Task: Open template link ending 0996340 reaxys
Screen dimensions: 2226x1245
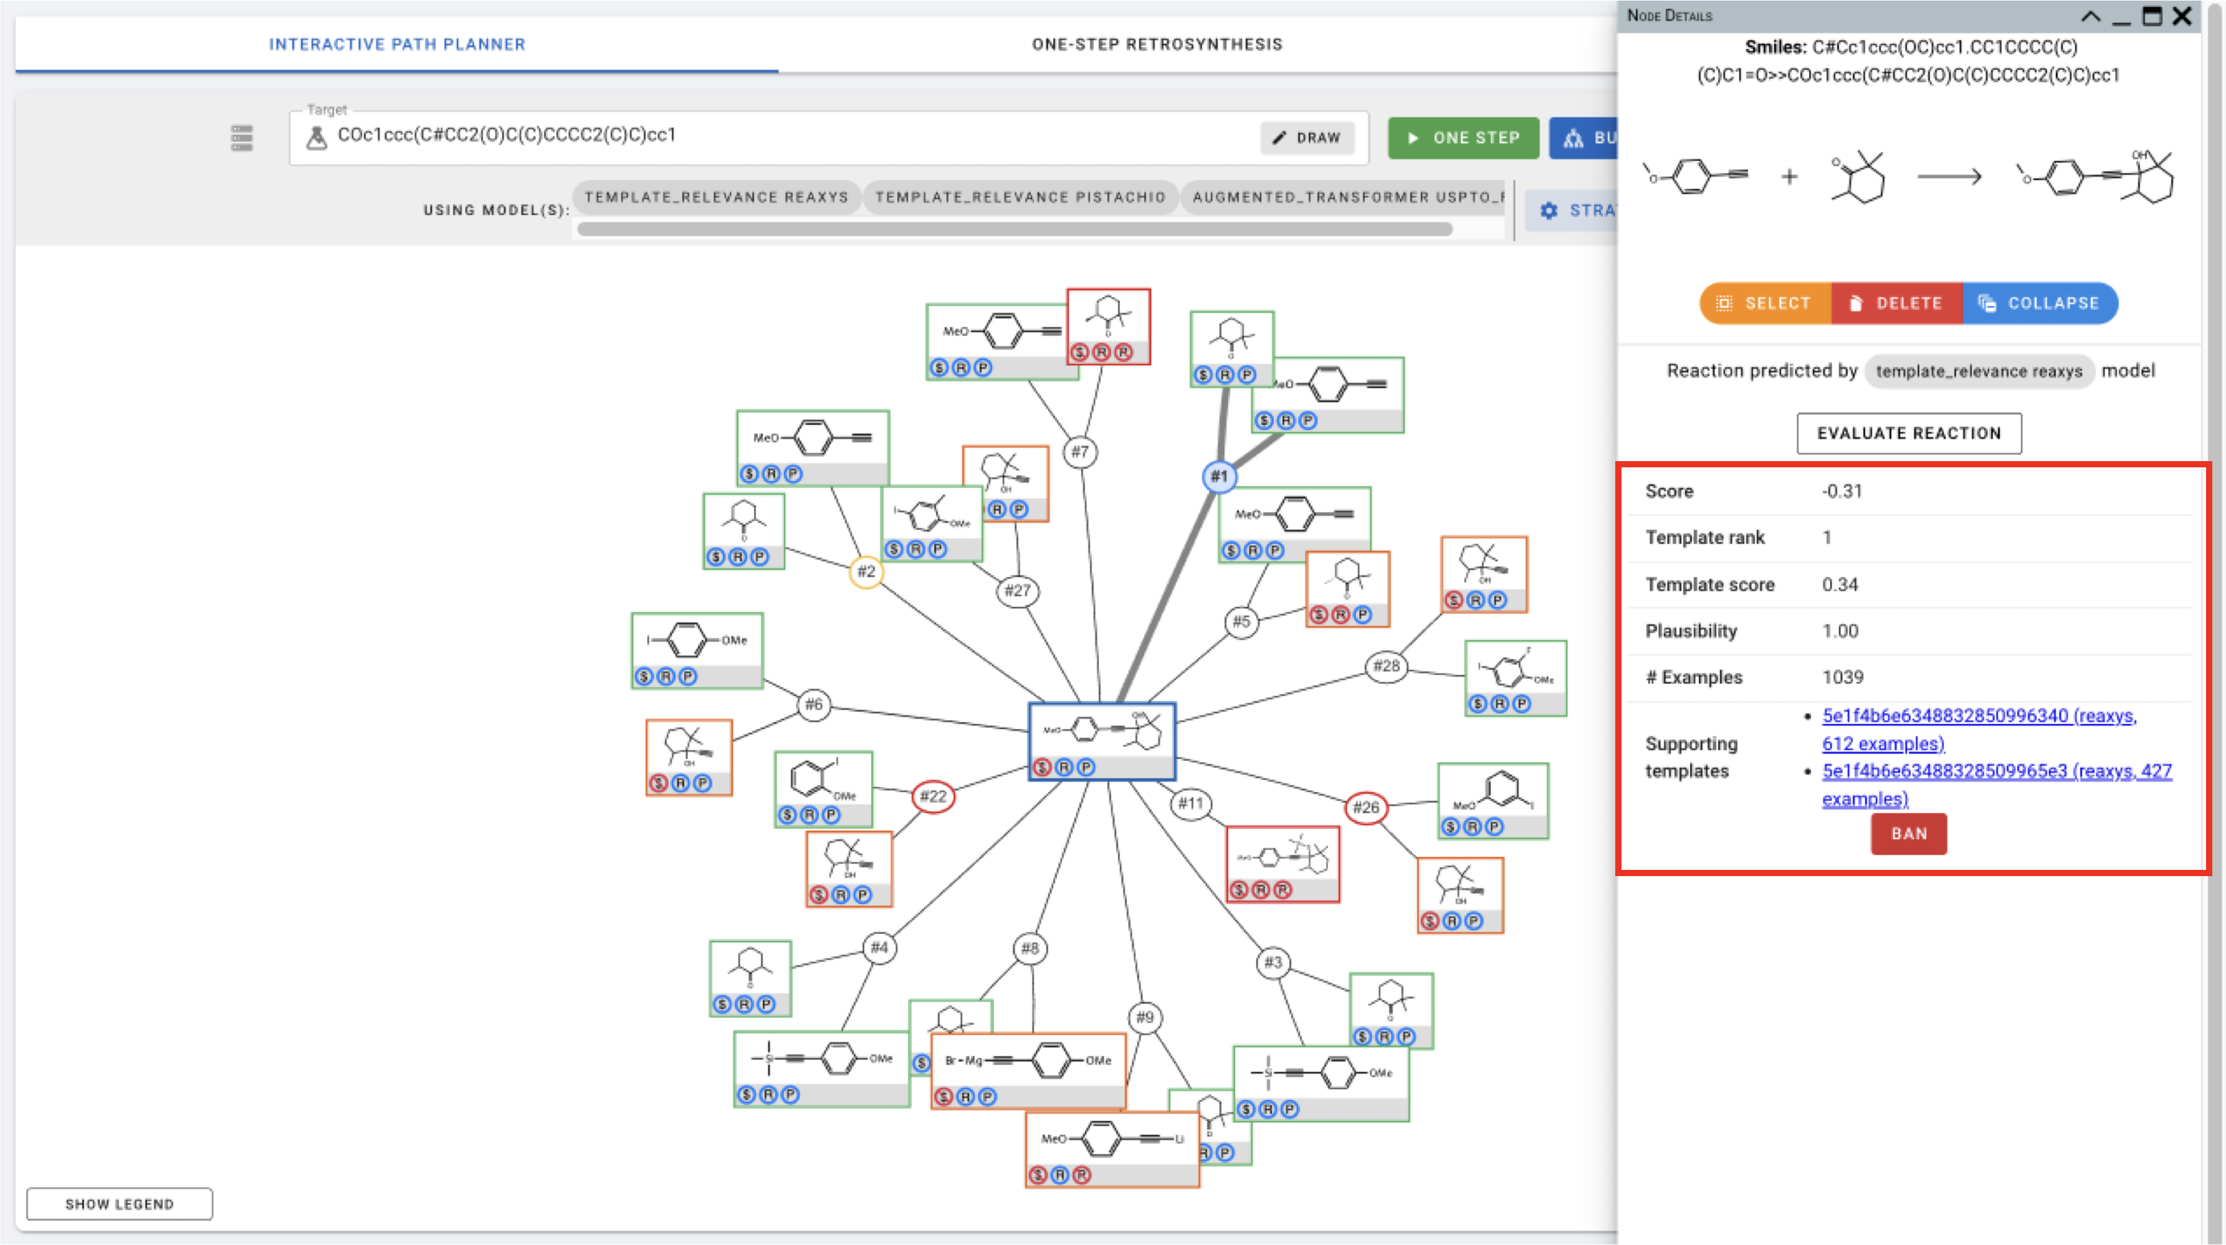Action: pos(1979,729)
